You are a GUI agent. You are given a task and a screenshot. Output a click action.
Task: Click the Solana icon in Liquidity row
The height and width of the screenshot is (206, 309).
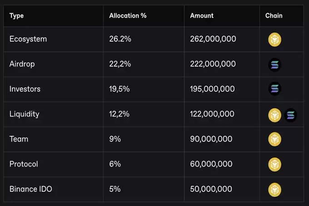tap(291, 115)
